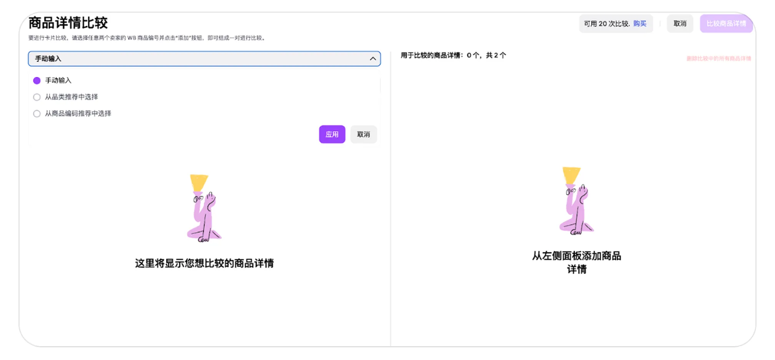This screenshot has height=360, width=775.
Task: Click the 从左侧面板添加商品详情 placeholder text
Action: [576, 262]
